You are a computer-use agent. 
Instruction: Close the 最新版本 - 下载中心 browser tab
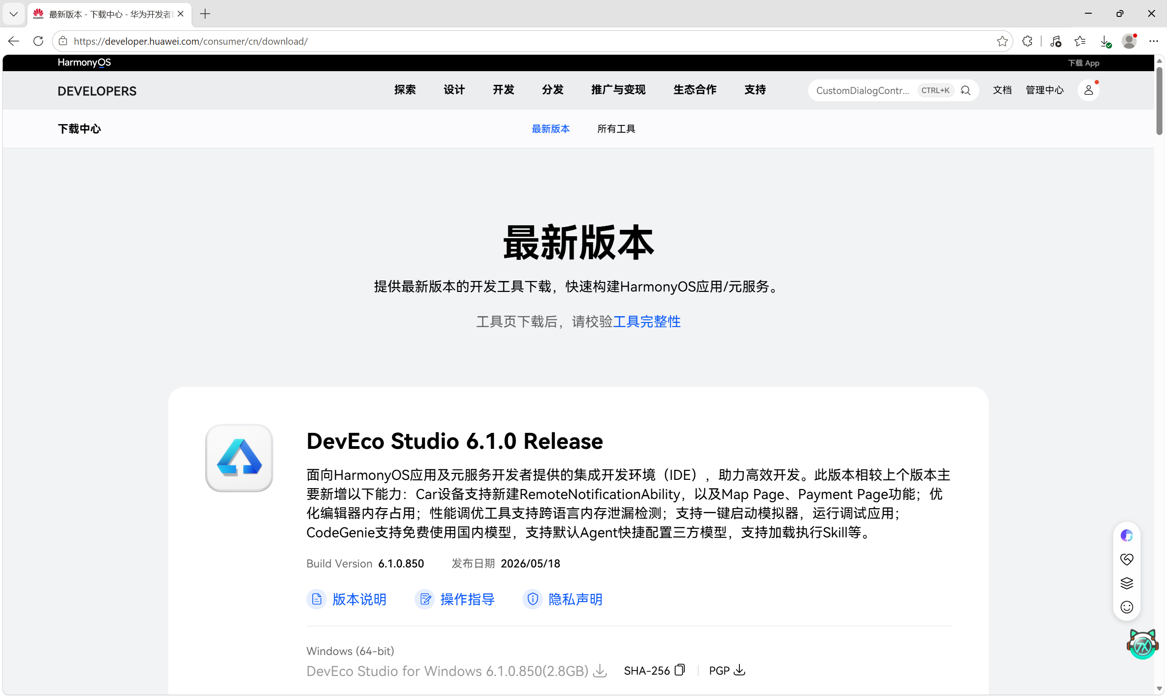point(181,14)
